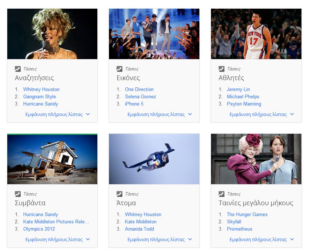The image size is (312, 252).
Task: Expand full list chevron under Συμβάντα
Action: [x=88, y=239]
